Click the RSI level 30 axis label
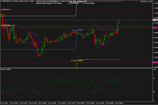 coord(154,92)
